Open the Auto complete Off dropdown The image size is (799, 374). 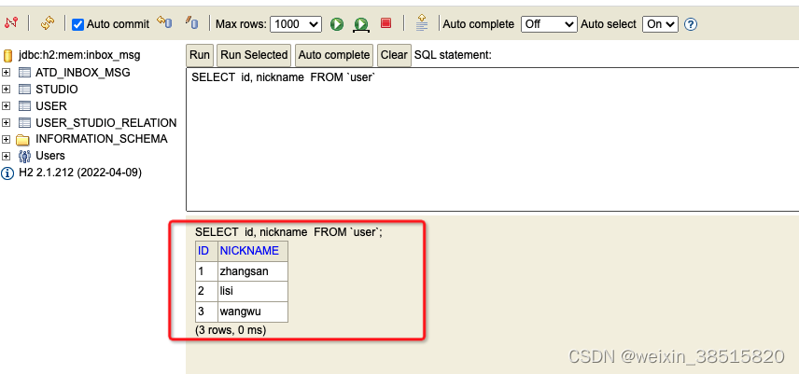pos(549,24)
